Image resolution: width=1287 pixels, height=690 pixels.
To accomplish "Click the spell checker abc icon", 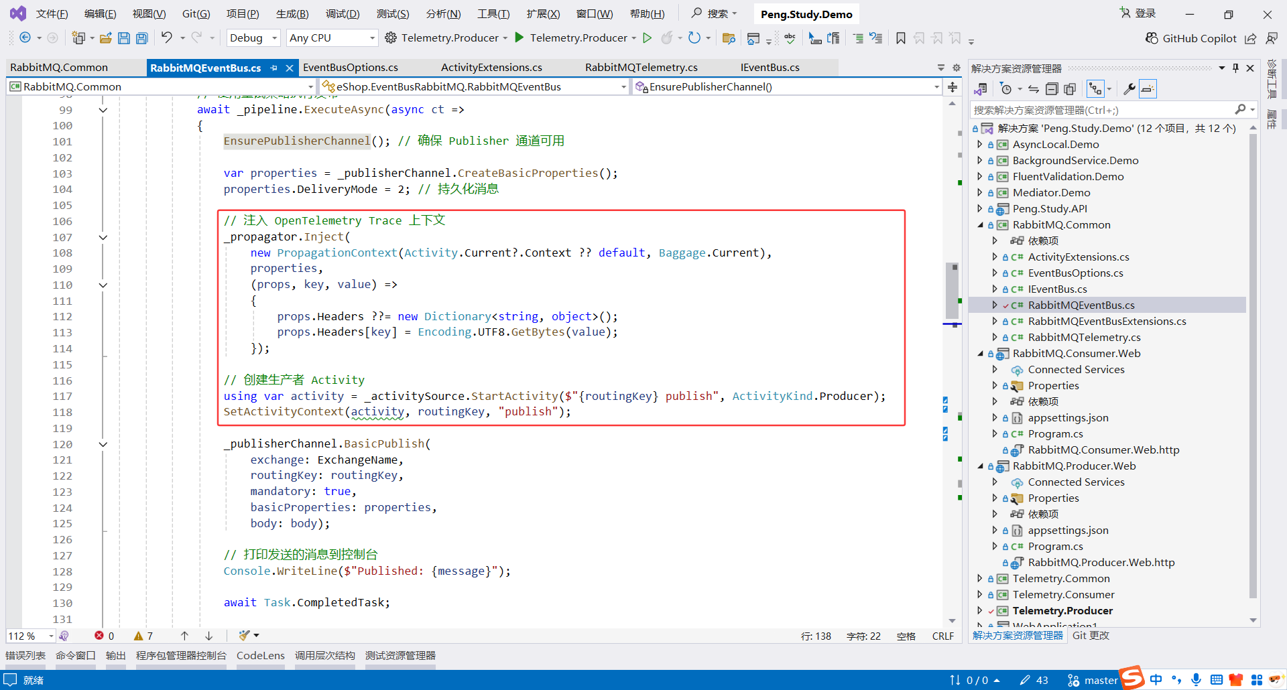I will tap(790, 38).
